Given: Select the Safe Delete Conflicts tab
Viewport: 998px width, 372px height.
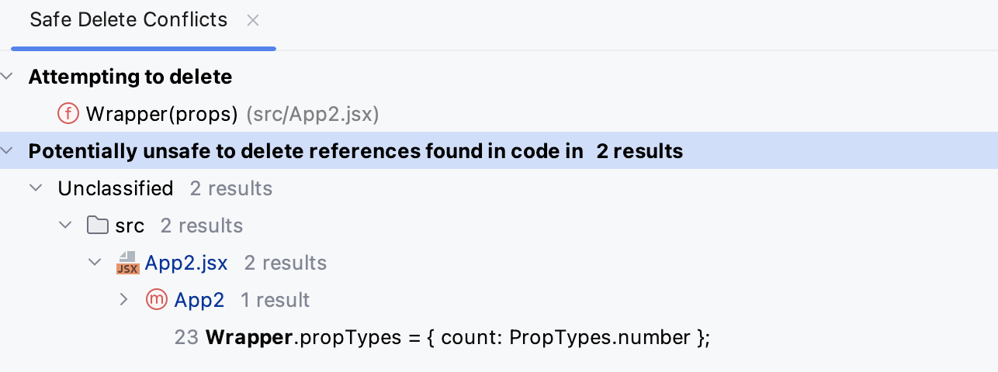Looking at the screenshot, I should point(129,21).
